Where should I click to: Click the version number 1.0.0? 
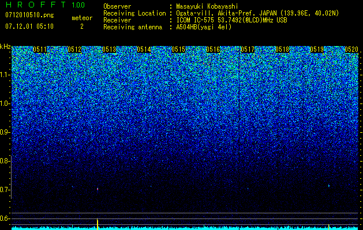pyautogui.click(x=78, y=5)
